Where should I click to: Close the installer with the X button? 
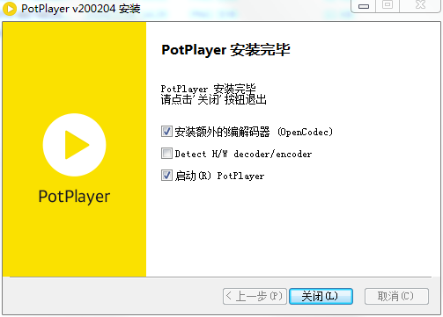[420, 5]
